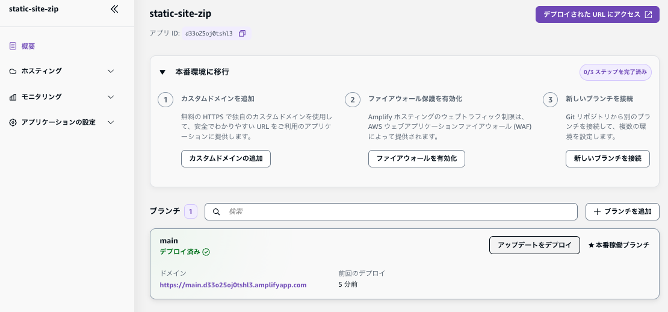The image size is (668, 312).
Task: Click the カスタムドメインを追加 step heading
Action: [217, 99]
